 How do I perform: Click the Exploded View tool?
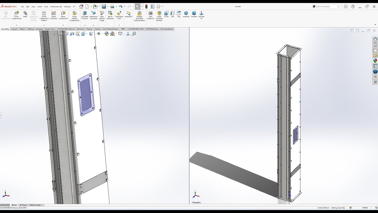tap(119, 15)
